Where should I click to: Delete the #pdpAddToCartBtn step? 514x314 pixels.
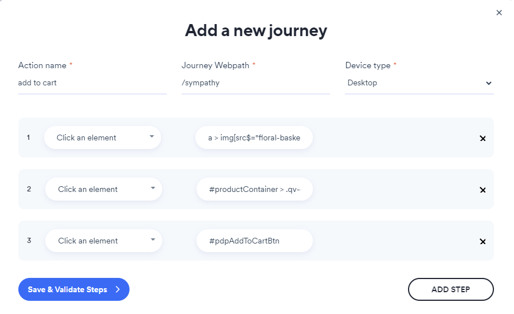tap(482, 241)
